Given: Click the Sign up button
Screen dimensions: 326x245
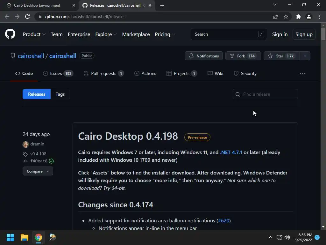Looking at the screenshot, I should click(304, 34).
